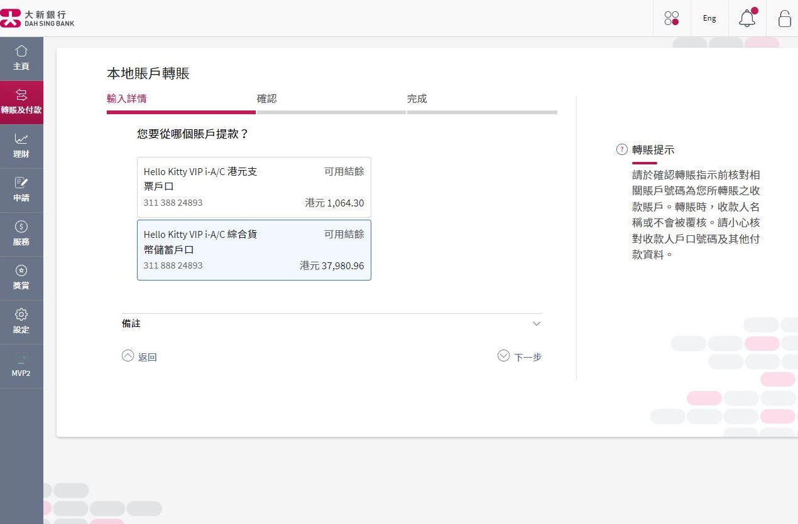Click balance 港元 37,980.96
This screenshot has width=798, height=524.
tap(332, 265)
